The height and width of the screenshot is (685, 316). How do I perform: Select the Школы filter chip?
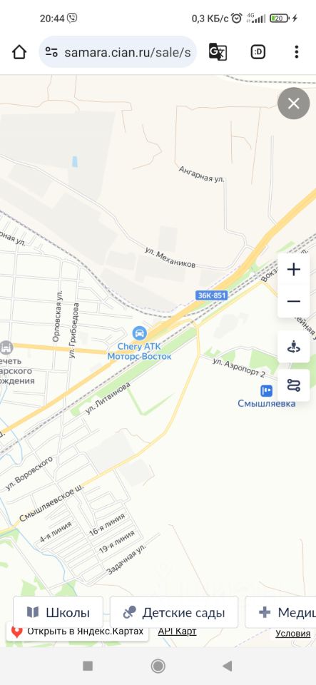58,612
